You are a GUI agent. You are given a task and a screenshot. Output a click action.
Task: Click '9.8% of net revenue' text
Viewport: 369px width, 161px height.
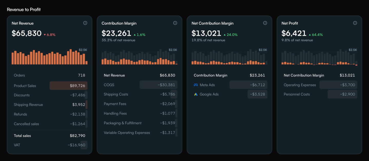click(297, 40)
